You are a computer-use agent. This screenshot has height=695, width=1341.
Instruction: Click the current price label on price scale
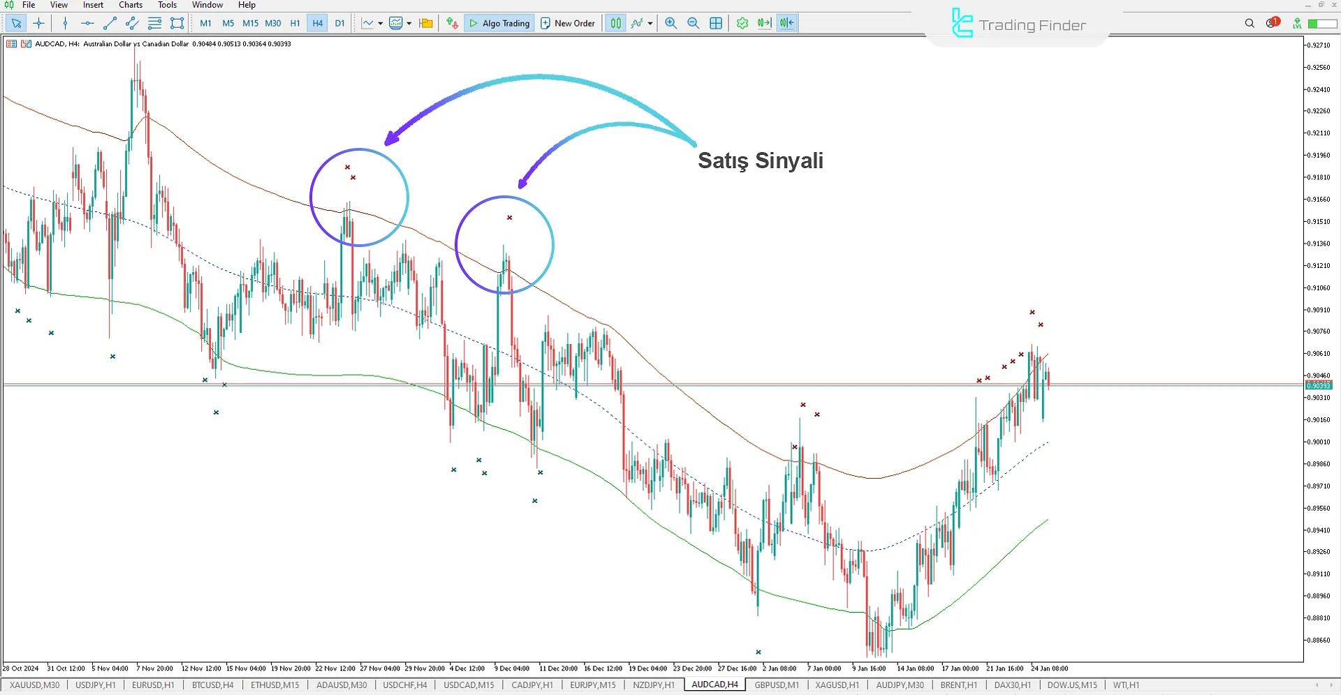tap(1318, 386)
